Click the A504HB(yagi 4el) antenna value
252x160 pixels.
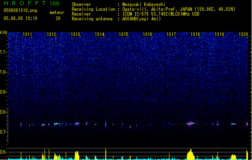141,19
